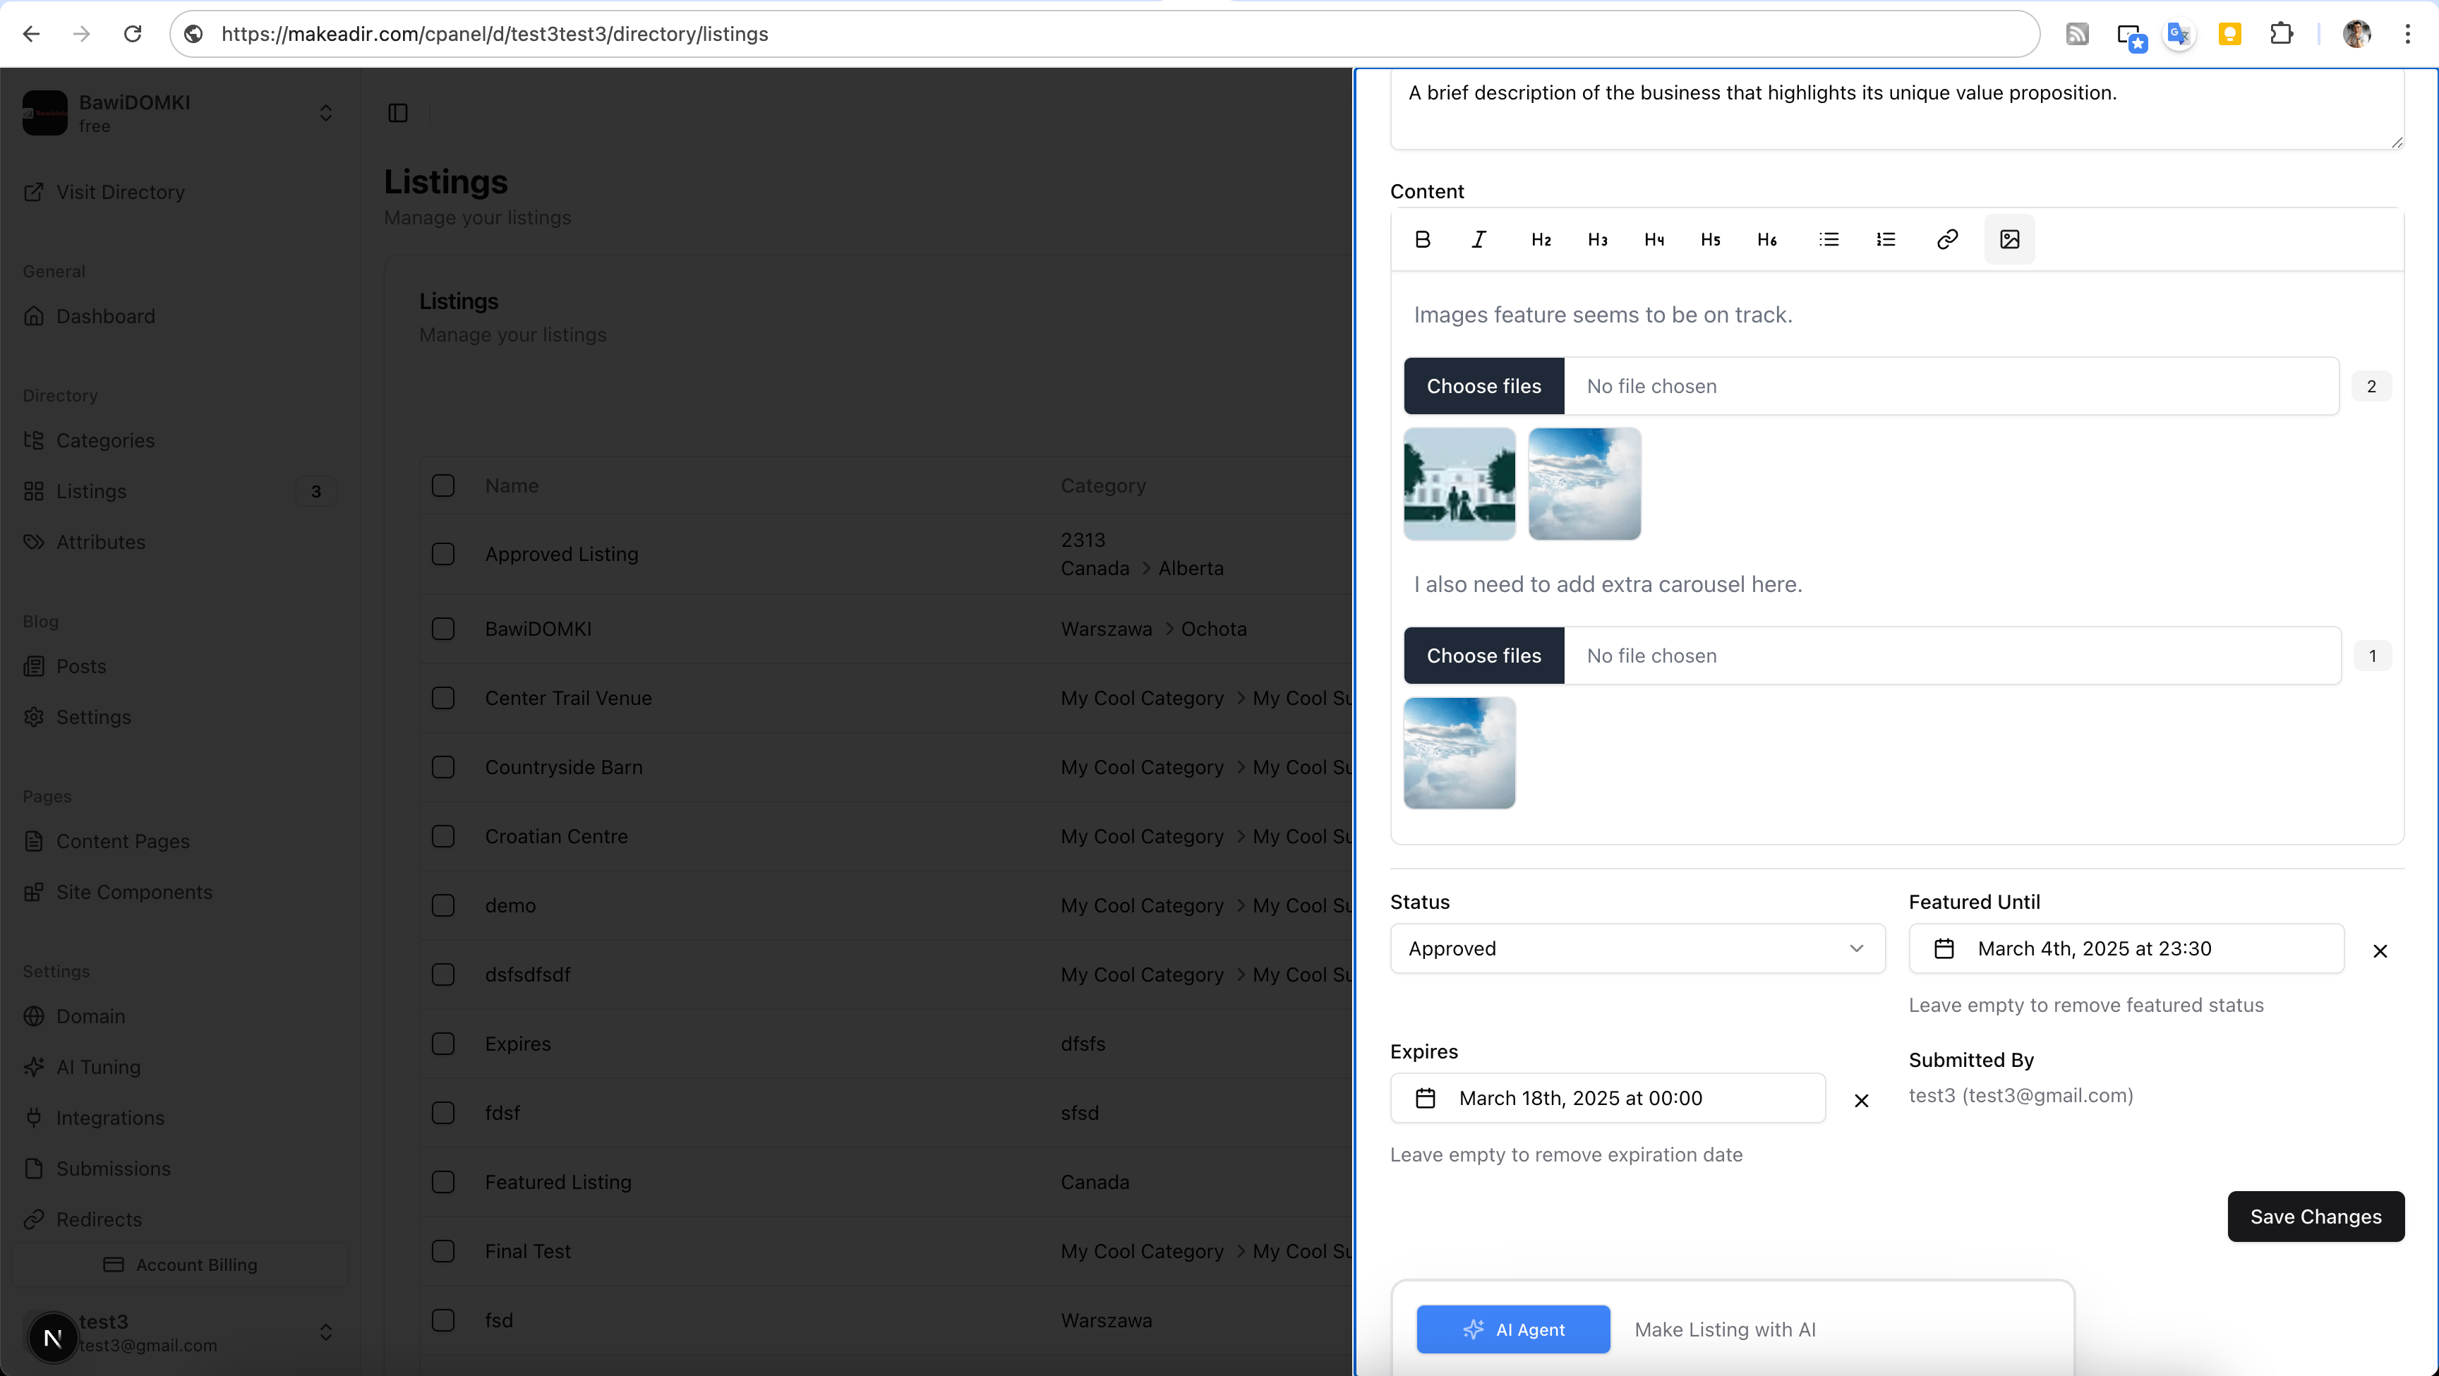Insert bullet list in content editor
Viewport: 2439px width, 1376px height.
tap(1829, 239)
